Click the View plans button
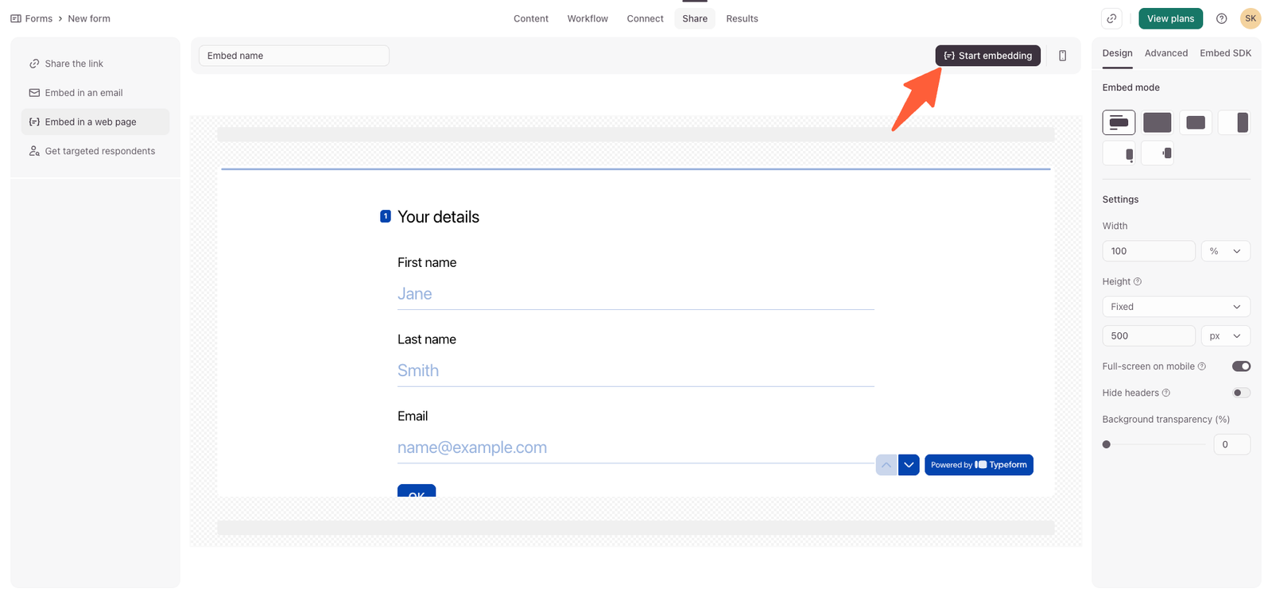 coord(1171,18)
